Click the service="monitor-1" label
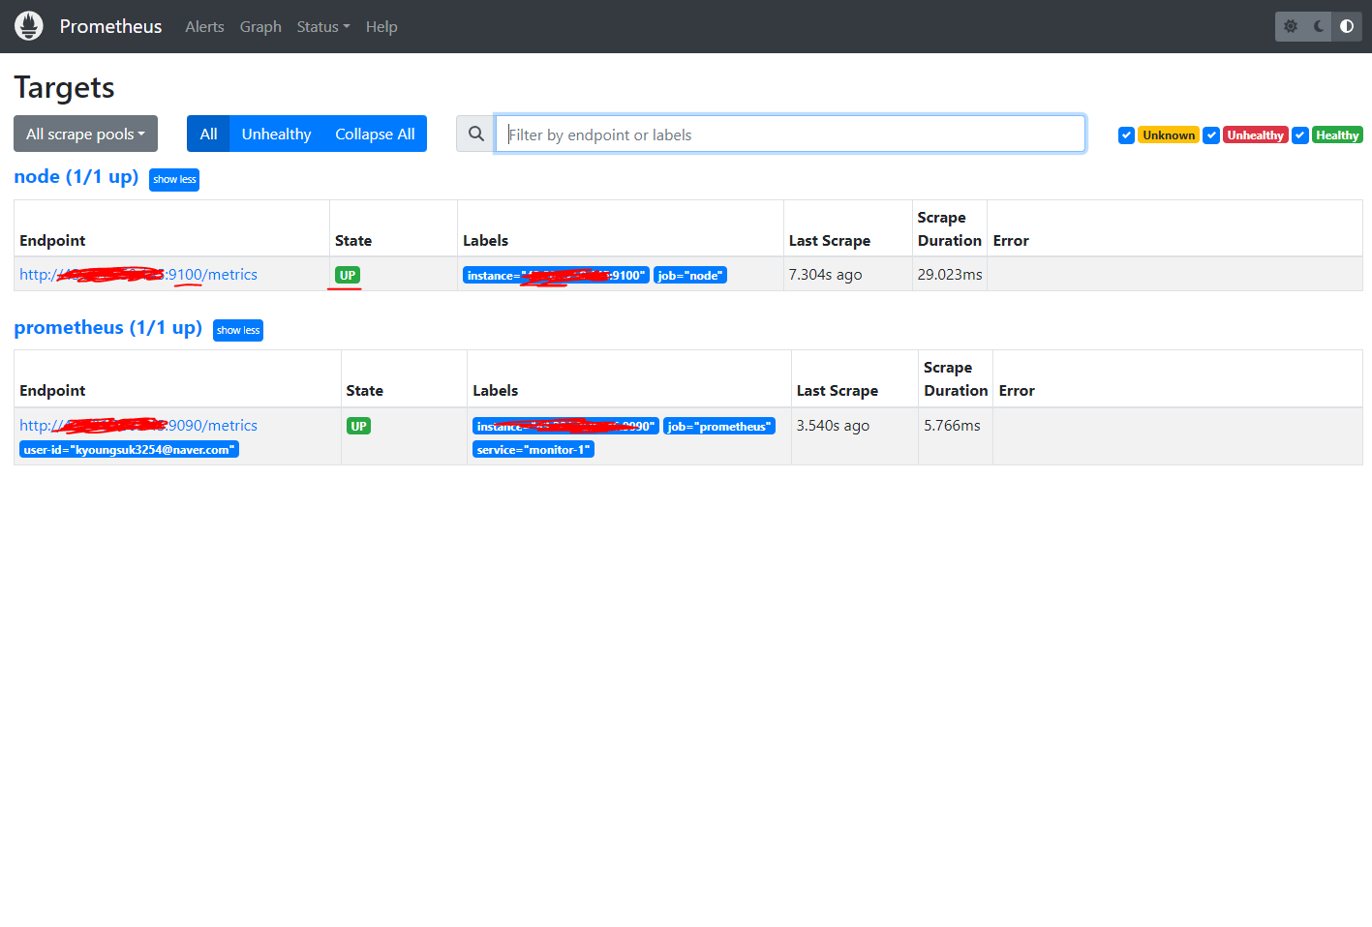 coord(533,450)
